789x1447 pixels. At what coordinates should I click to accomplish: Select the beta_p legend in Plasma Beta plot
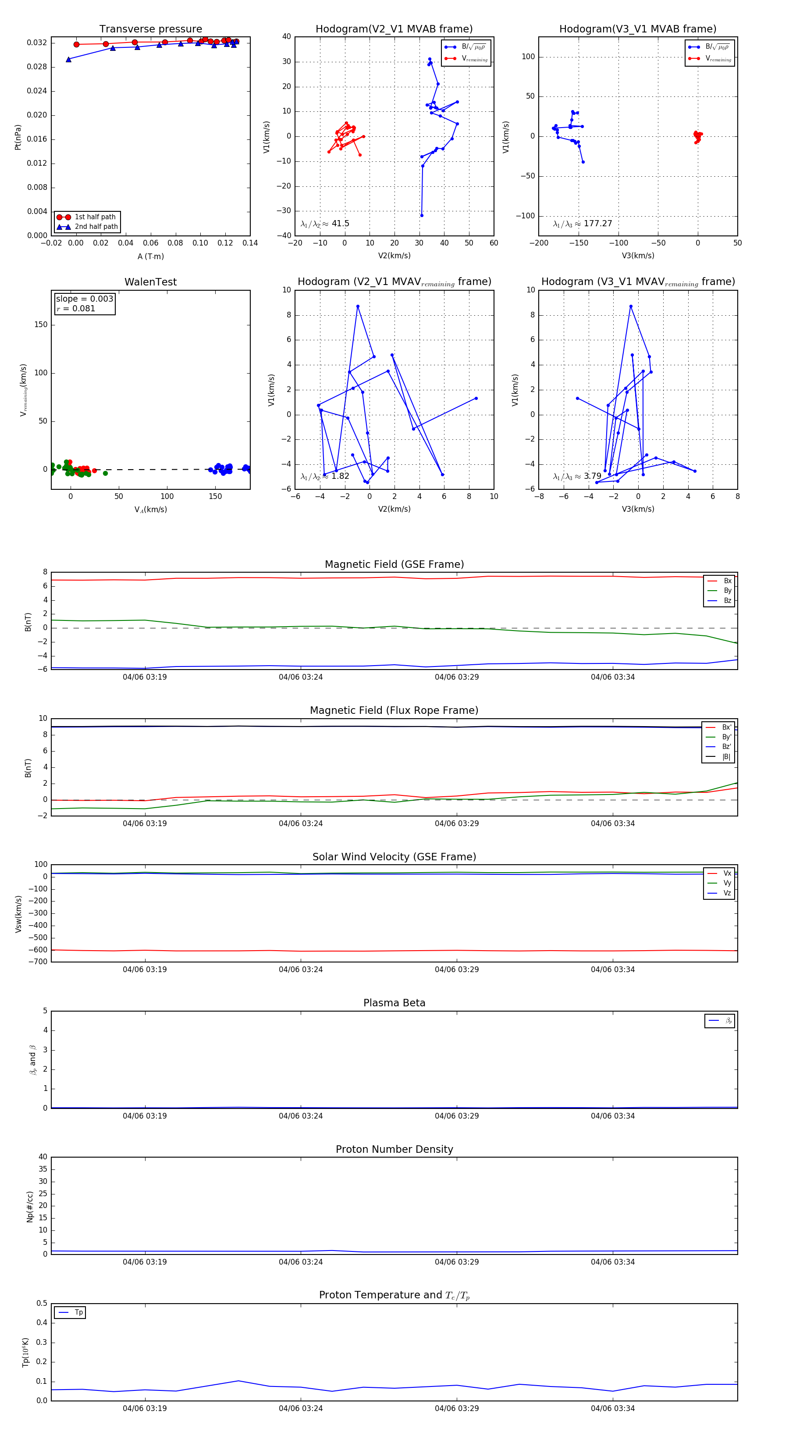click(x=720, y=1021)
